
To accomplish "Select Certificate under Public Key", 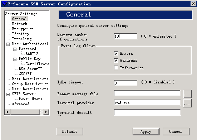I will [37, 64].
